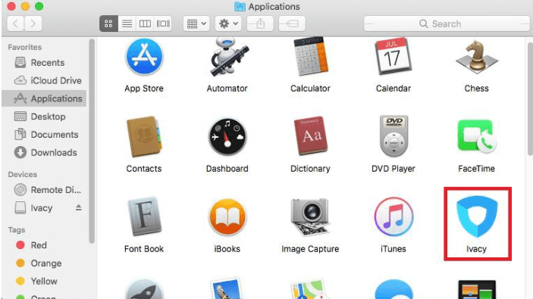Click the Applications folder icon in title bar

click(240, 7)
